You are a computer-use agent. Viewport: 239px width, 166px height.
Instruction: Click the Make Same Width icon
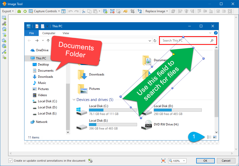pyautogui.click(x=218, y=11)
